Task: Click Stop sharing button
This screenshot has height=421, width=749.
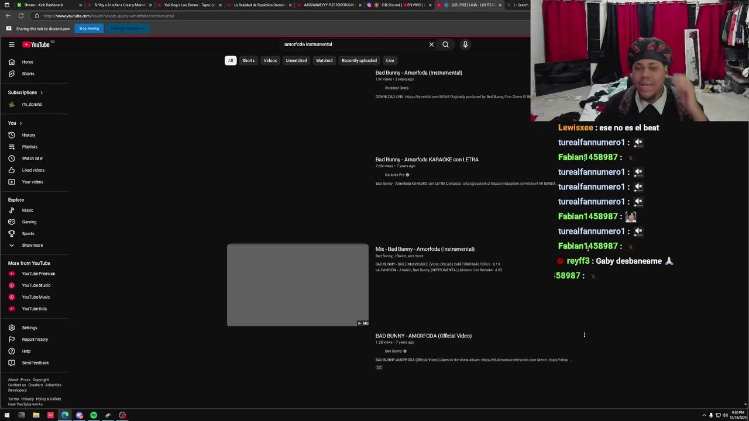Action: click(x=89, y=29)
